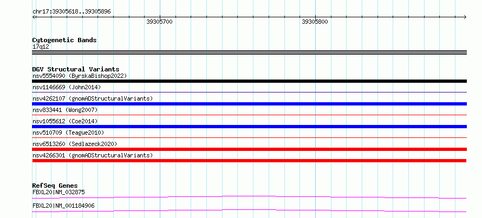482x218 pixels.
Task: Click magenta intron line of FBXL20|NM_032875
Action: (x=249, y=196)
